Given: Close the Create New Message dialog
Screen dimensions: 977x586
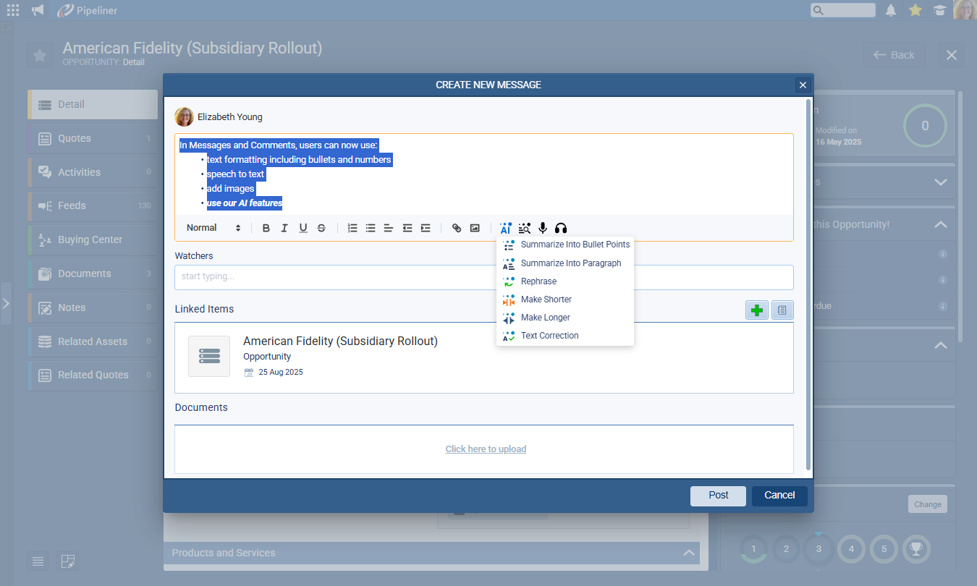Looking at the screenshot, I should (803, 85).
